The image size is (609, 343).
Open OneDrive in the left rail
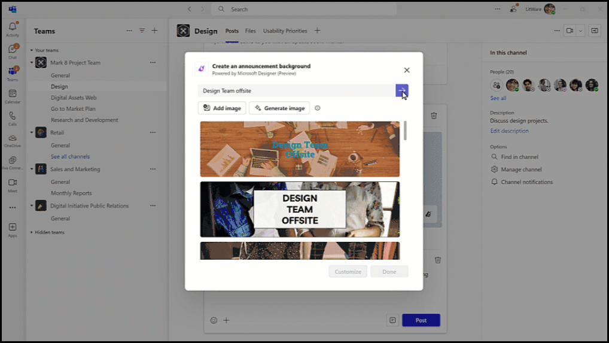(12, 140)
